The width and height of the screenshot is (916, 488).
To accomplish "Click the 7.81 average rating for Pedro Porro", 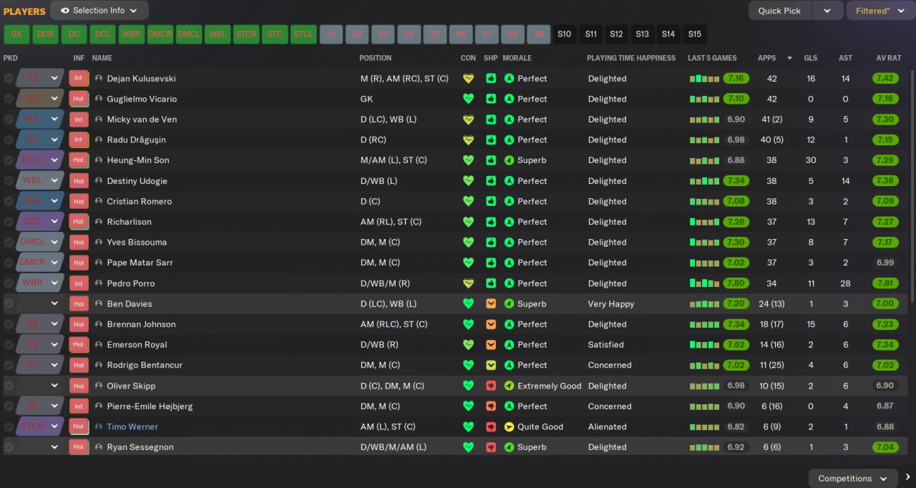I will coord(885,283).
